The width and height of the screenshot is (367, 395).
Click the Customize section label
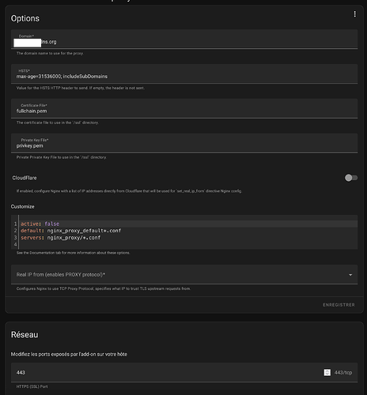22,206
